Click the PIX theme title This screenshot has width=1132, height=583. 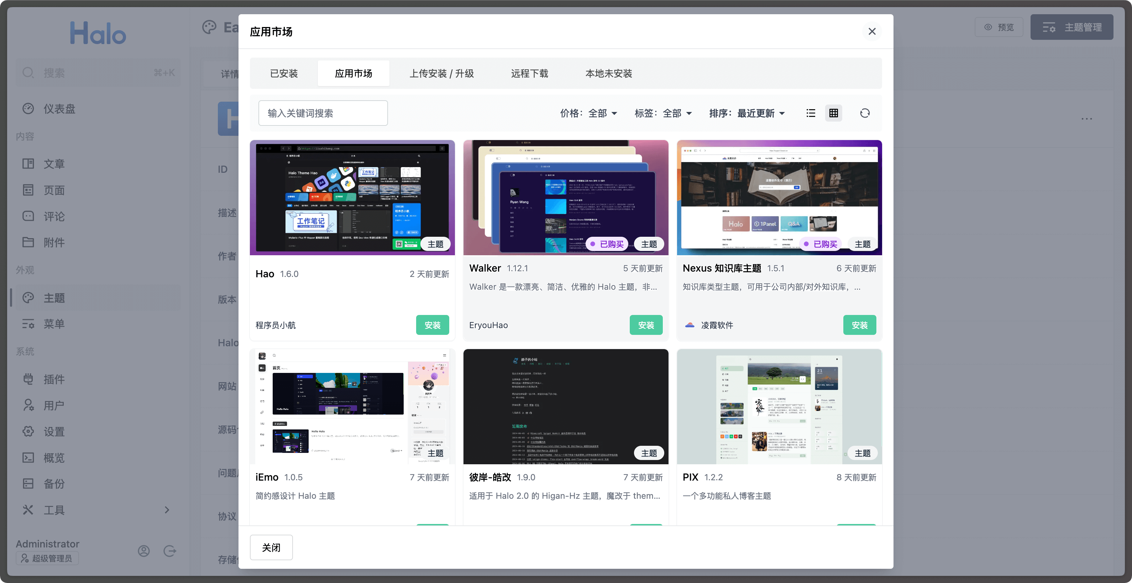pyautogui.click(x=690, y=477)
